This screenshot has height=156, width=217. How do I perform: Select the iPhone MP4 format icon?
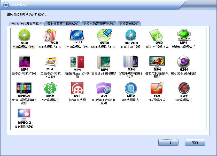coord(77,63)
